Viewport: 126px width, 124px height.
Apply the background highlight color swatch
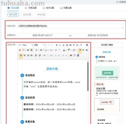pyautogui.click(x=41, y=50)
